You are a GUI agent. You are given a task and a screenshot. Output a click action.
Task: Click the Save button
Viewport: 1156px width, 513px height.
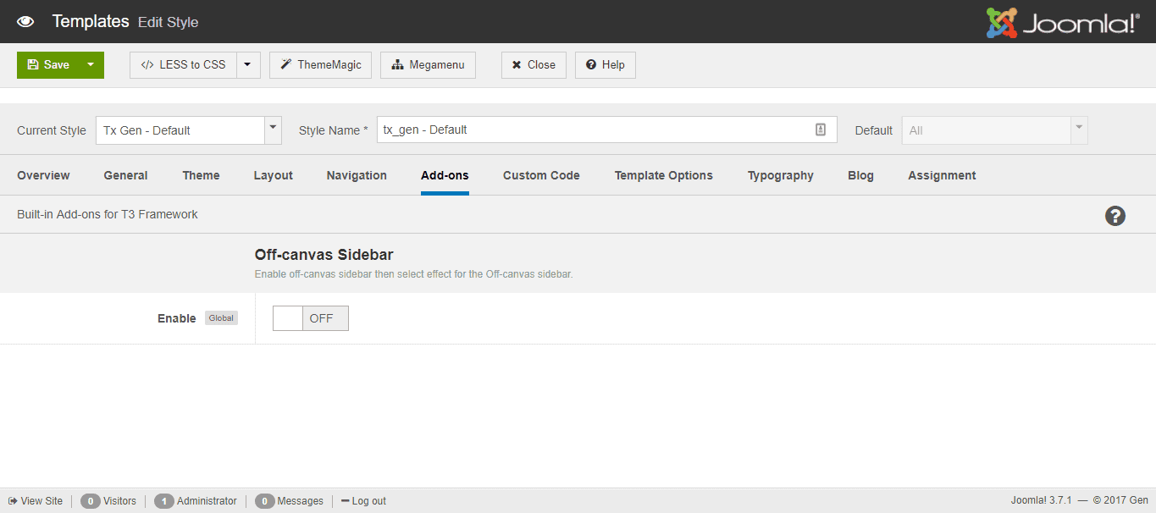coord(48,65)
